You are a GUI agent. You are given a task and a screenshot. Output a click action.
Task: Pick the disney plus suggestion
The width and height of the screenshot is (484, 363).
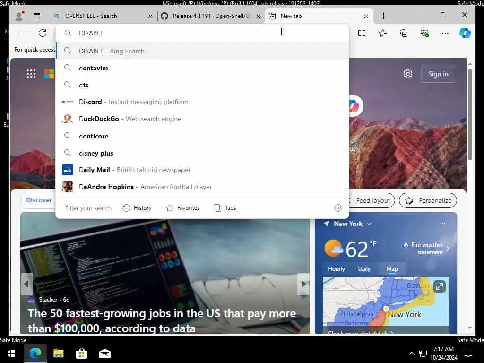tap(202, 153)
